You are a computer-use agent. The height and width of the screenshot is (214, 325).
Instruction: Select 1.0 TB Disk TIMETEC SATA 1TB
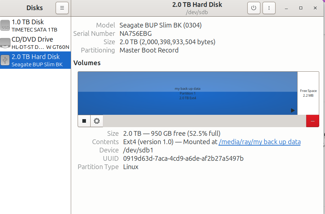pos(35,25)
